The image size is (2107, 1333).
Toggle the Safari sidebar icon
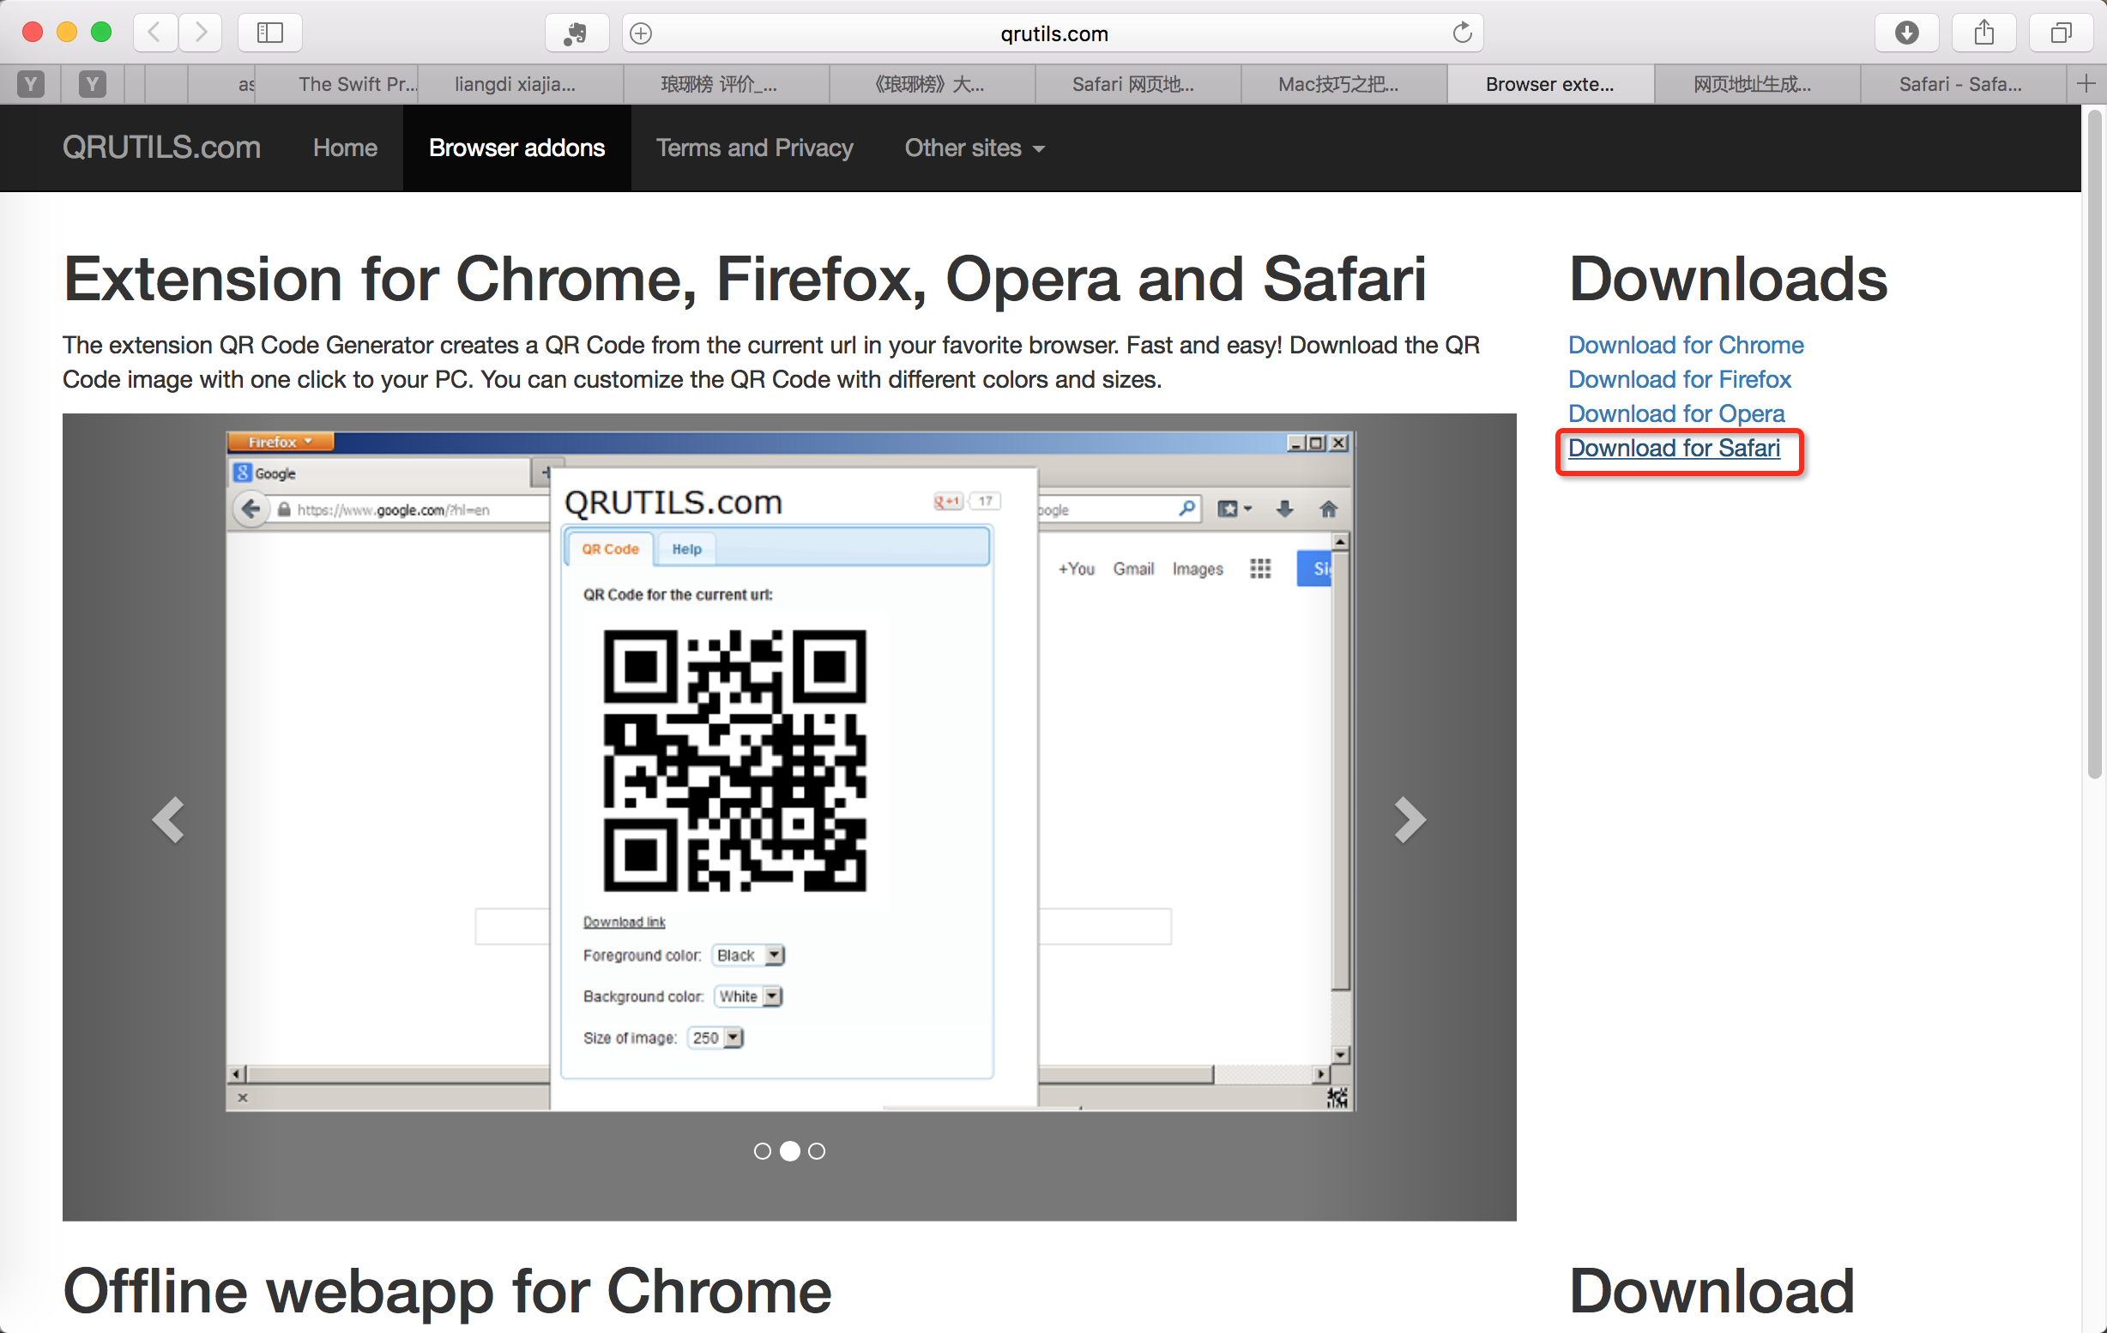tap(269, 33)
